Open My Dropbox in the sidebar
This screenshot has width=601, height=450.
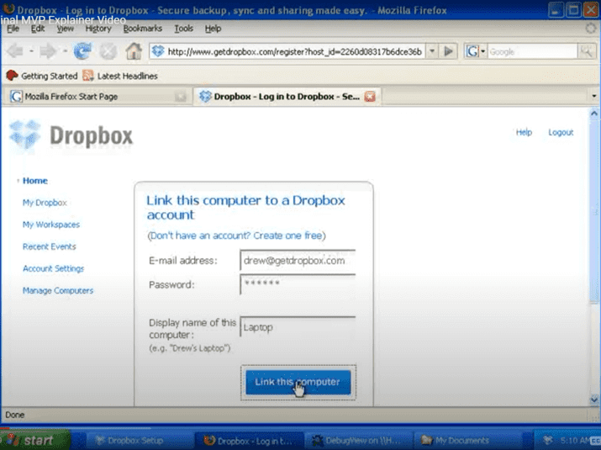coord(45,203)
